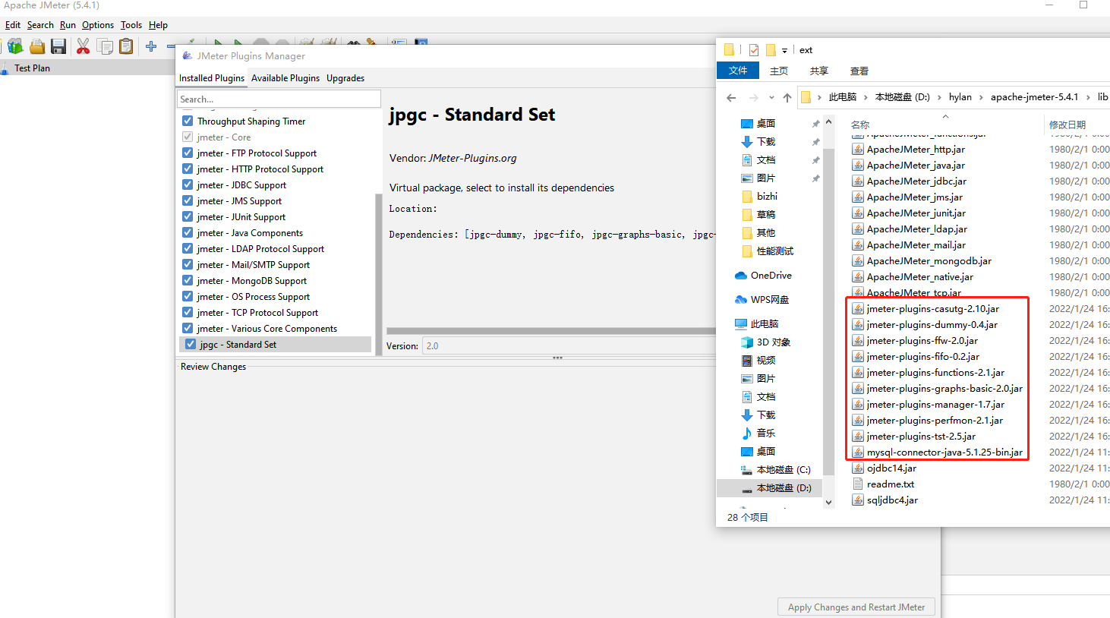Add a new element using the plus icon
This screenshot has height=618, width=1110.
(x=150, y=45)
